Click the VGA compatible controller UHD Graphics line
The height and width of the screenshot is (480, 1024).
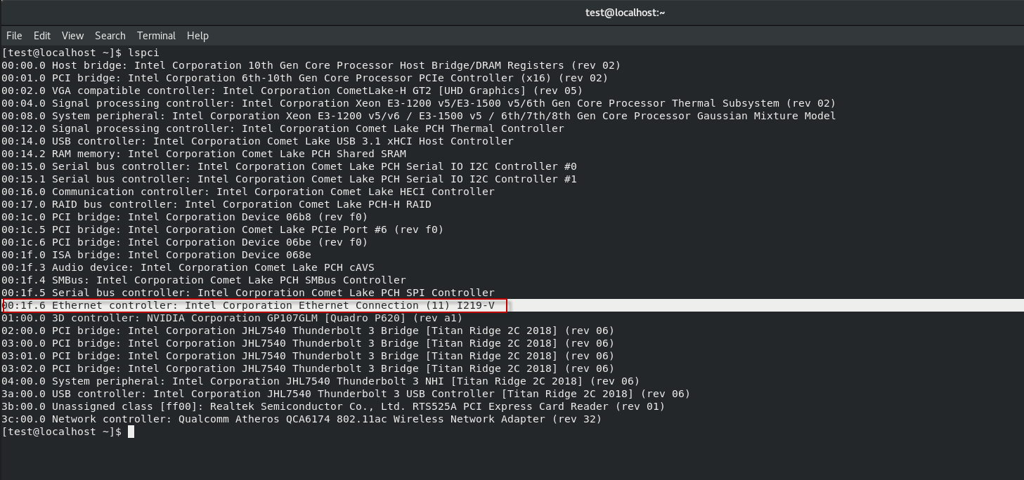pos(292,91)
